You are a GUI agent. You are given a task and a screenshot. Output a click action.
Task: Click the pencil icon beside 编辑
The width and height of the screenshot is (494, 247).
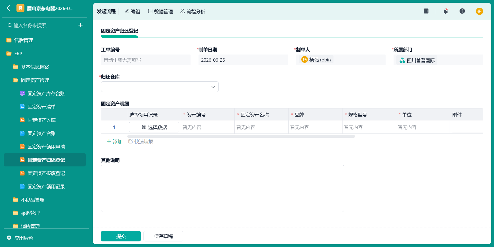[x=127, y=11]
